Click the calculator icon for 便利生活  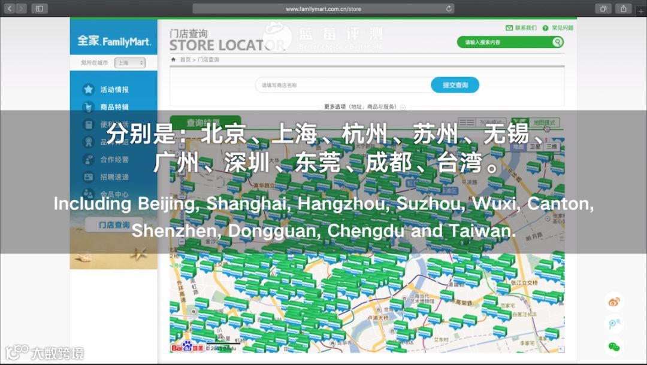[88, 124]
